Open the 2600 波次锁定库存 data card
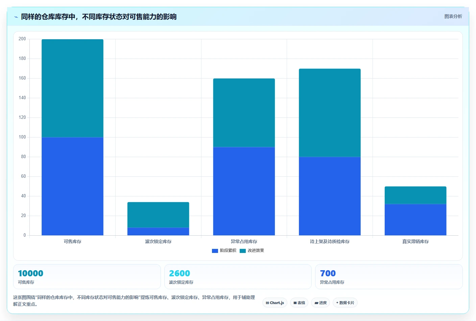 click(x=238, y=277)
